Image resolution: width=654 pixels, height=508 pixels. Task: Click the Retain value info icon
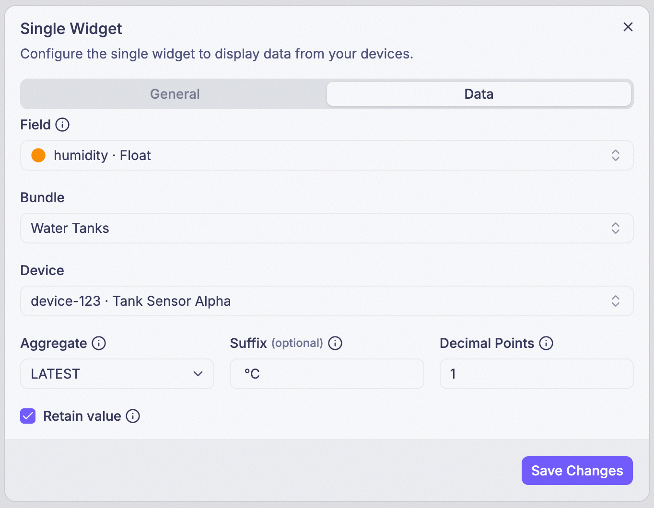pyautogui.click(x=133, y=416)
